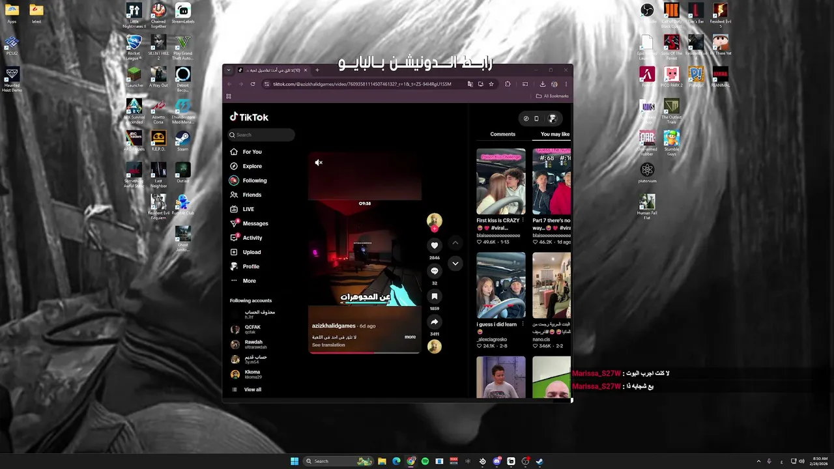
Task: Select the plutonium desktop icon
Action: coord(647,172)
